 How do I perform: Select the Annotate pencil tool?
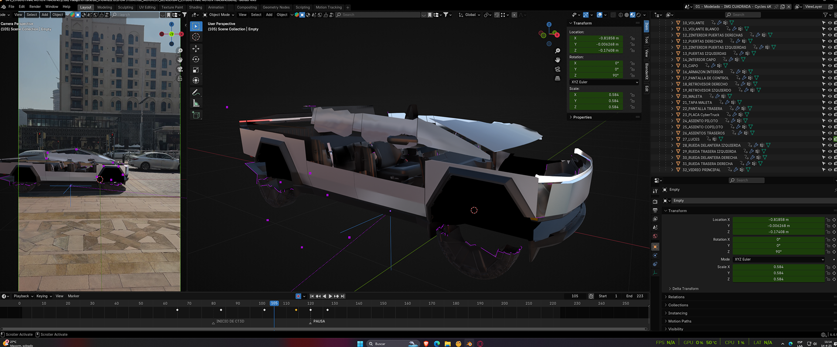pyautogui.click(x=196, y=92)
